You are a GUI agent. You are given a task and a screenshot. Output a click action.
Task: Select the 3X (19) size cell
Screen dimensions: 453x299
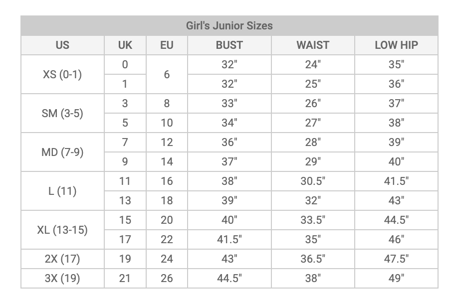point(62,278)
